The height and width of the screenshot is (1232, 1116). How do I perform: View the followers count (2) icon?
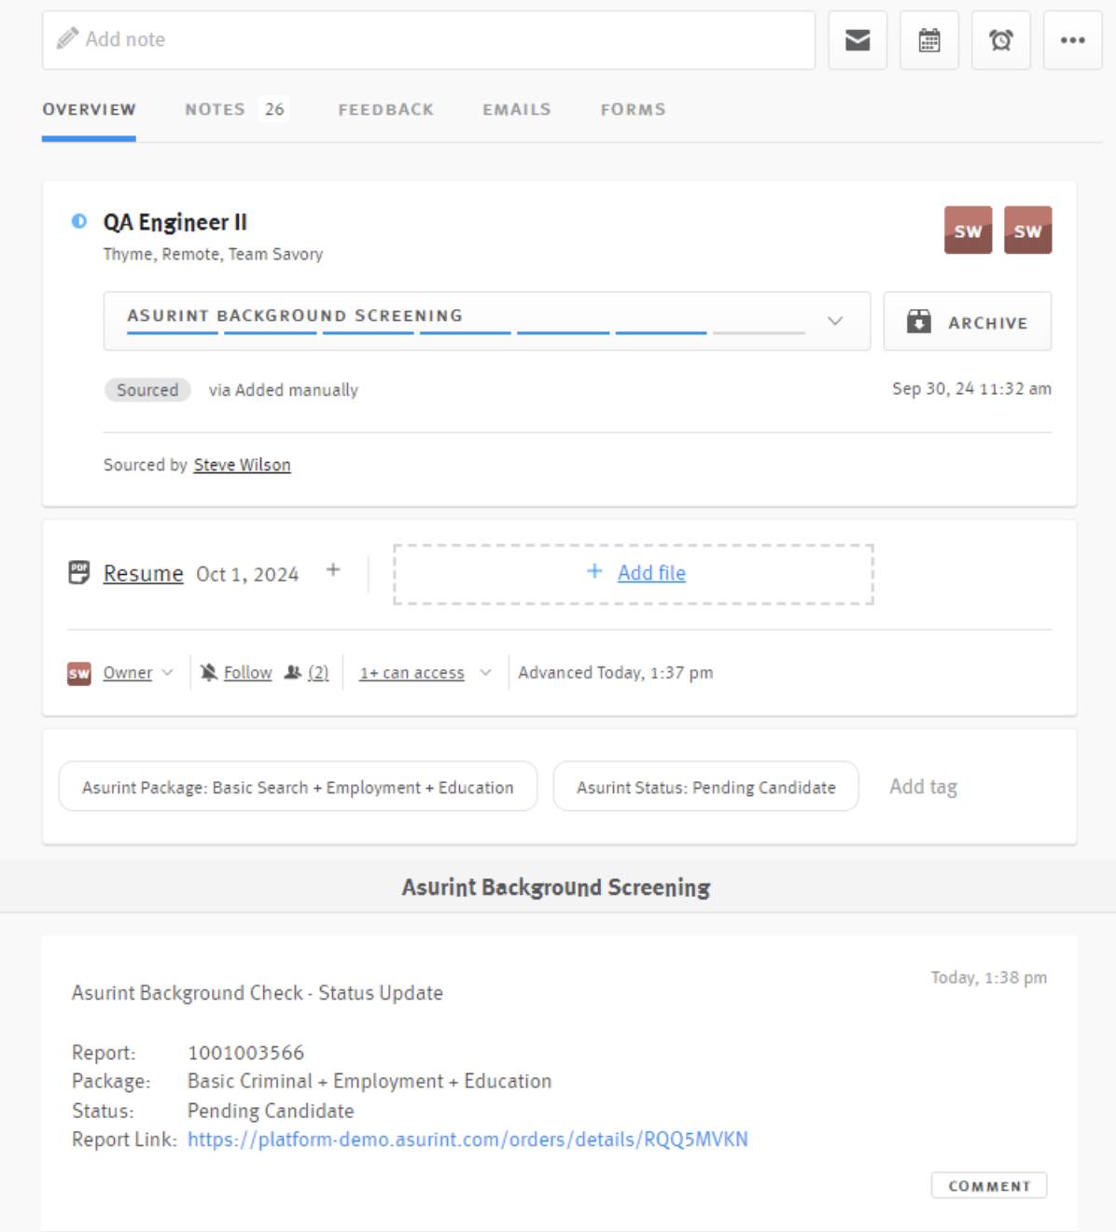[x=307, y=672]
